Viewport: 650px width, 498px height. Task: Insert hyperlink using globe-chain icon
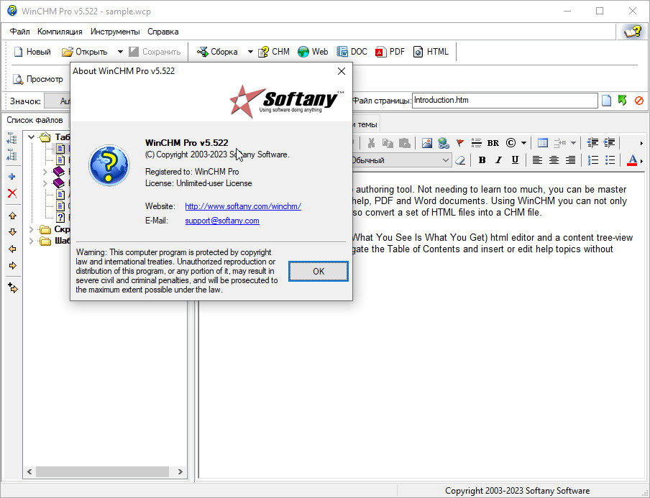443,143
